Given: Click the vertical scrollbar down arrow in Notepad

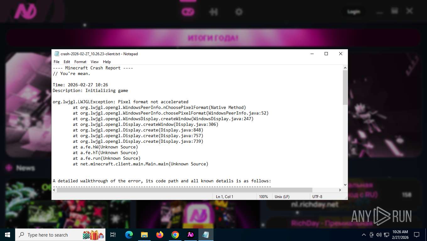Looking at the screenshot, I should [345, 185].
